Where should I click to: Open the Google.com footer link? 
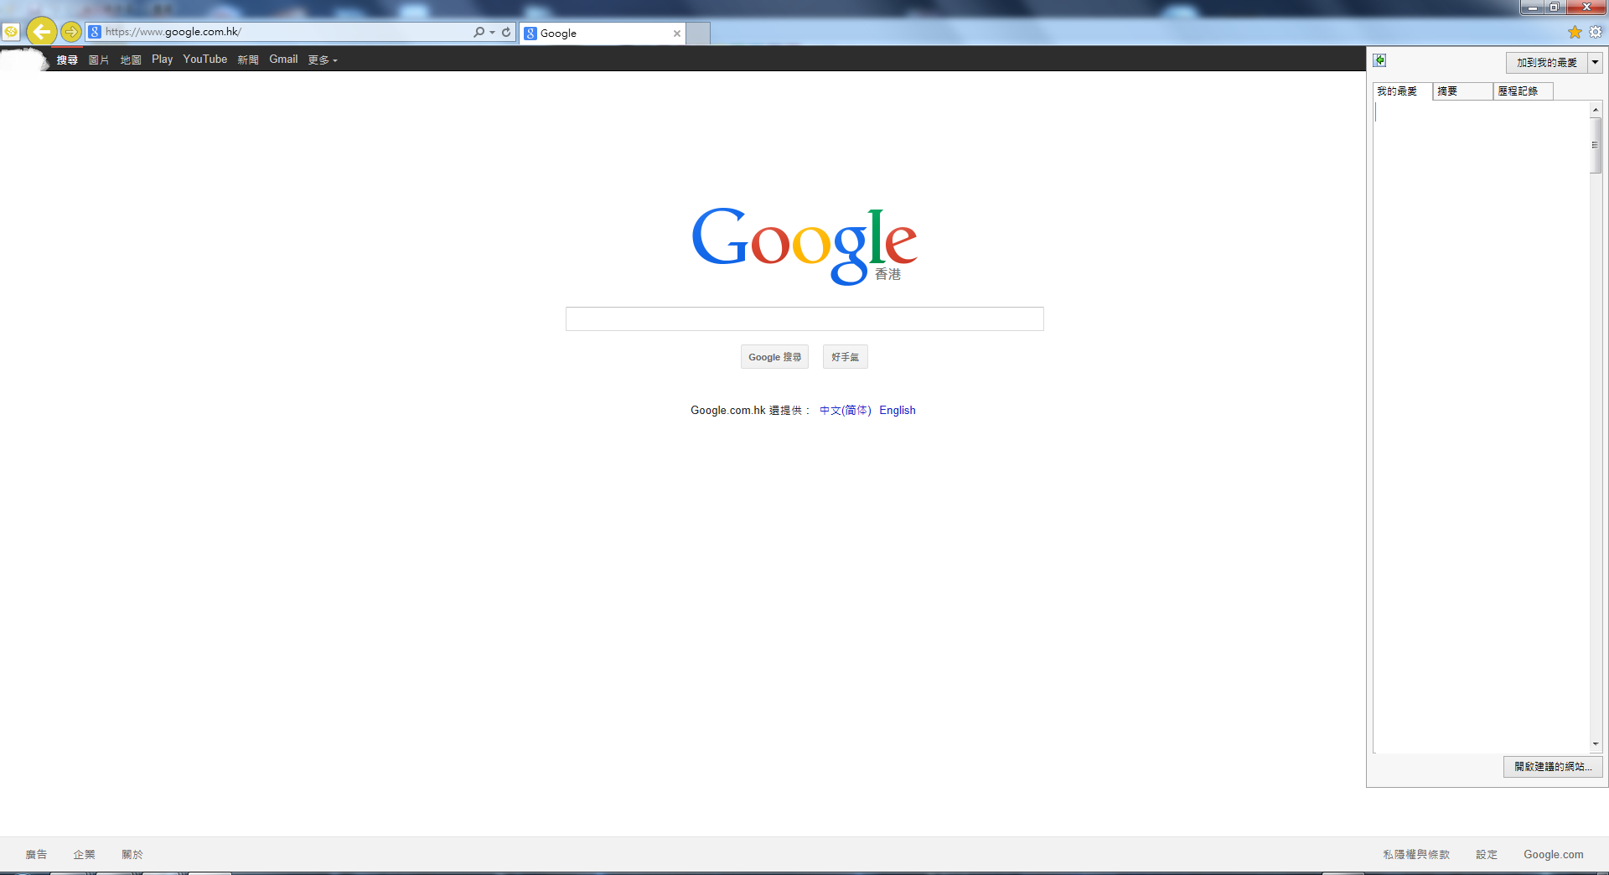click(x=1554, y=854)
